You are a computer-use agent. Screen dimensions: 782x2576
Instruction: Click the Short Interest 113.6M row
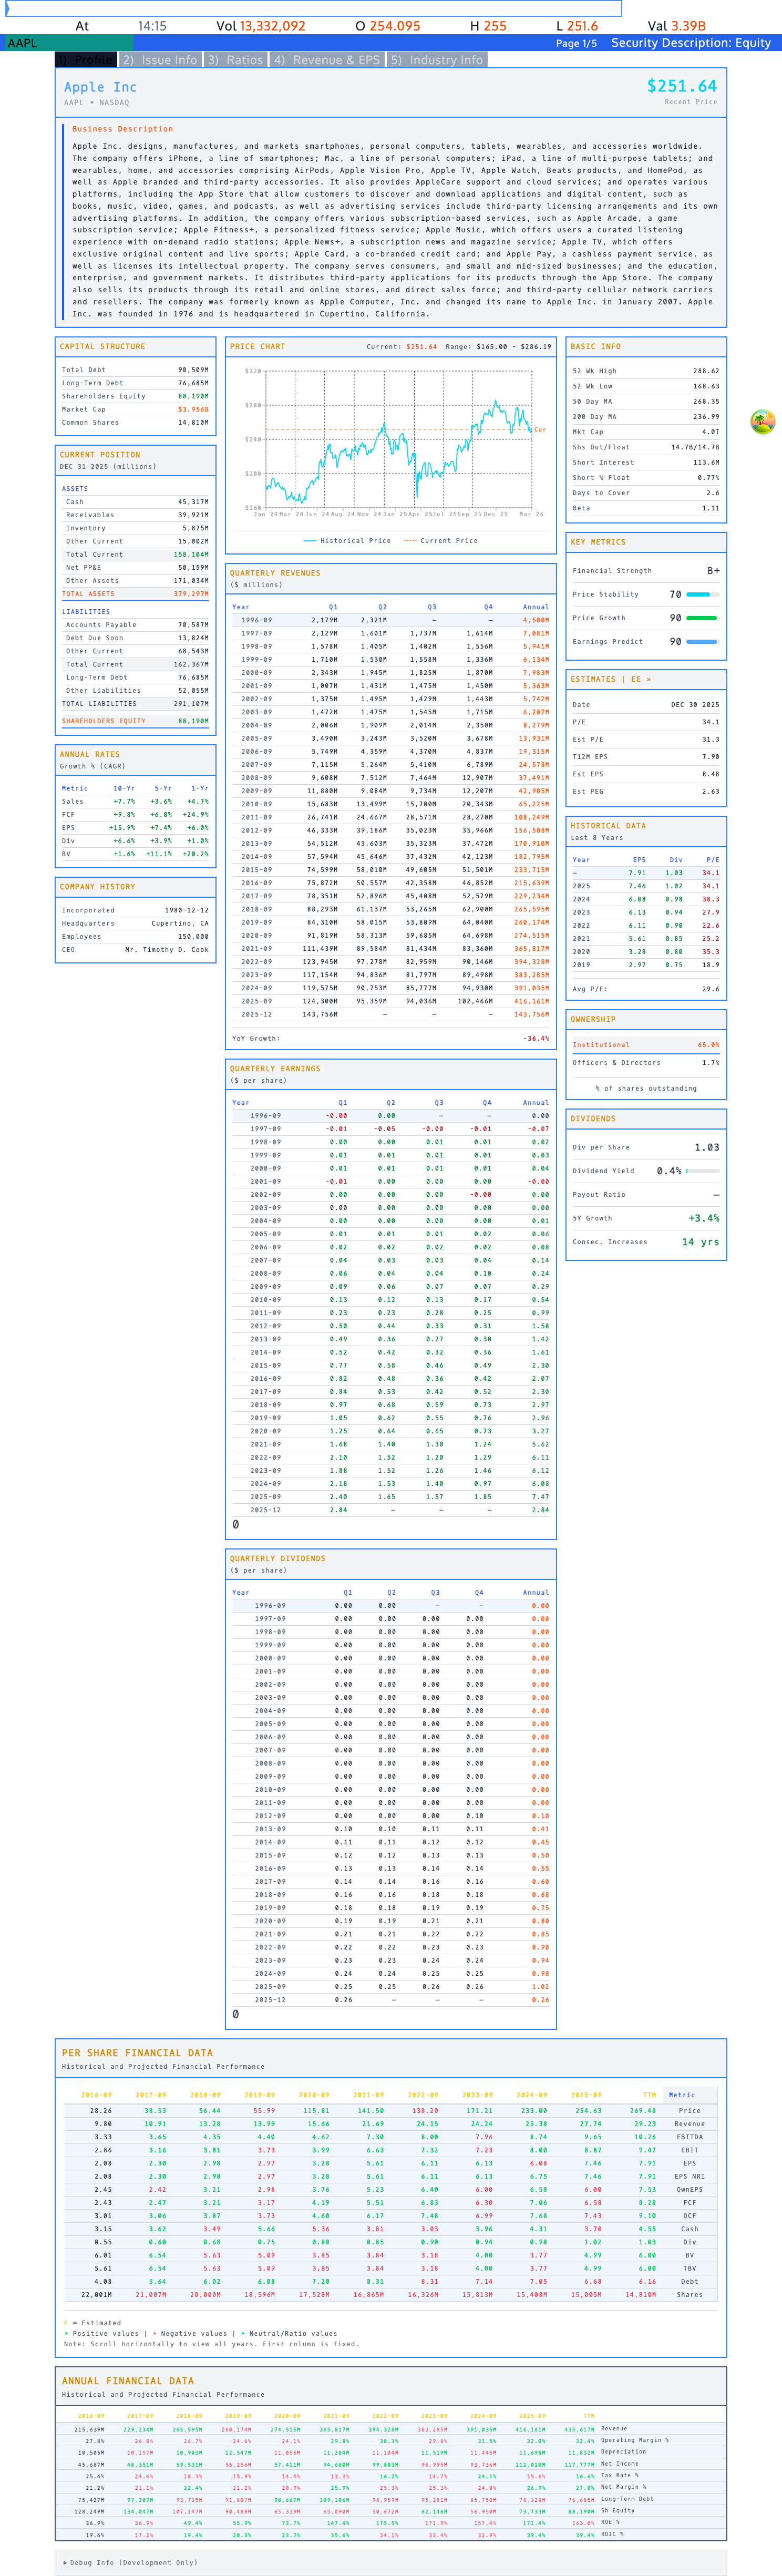(645, 463)
